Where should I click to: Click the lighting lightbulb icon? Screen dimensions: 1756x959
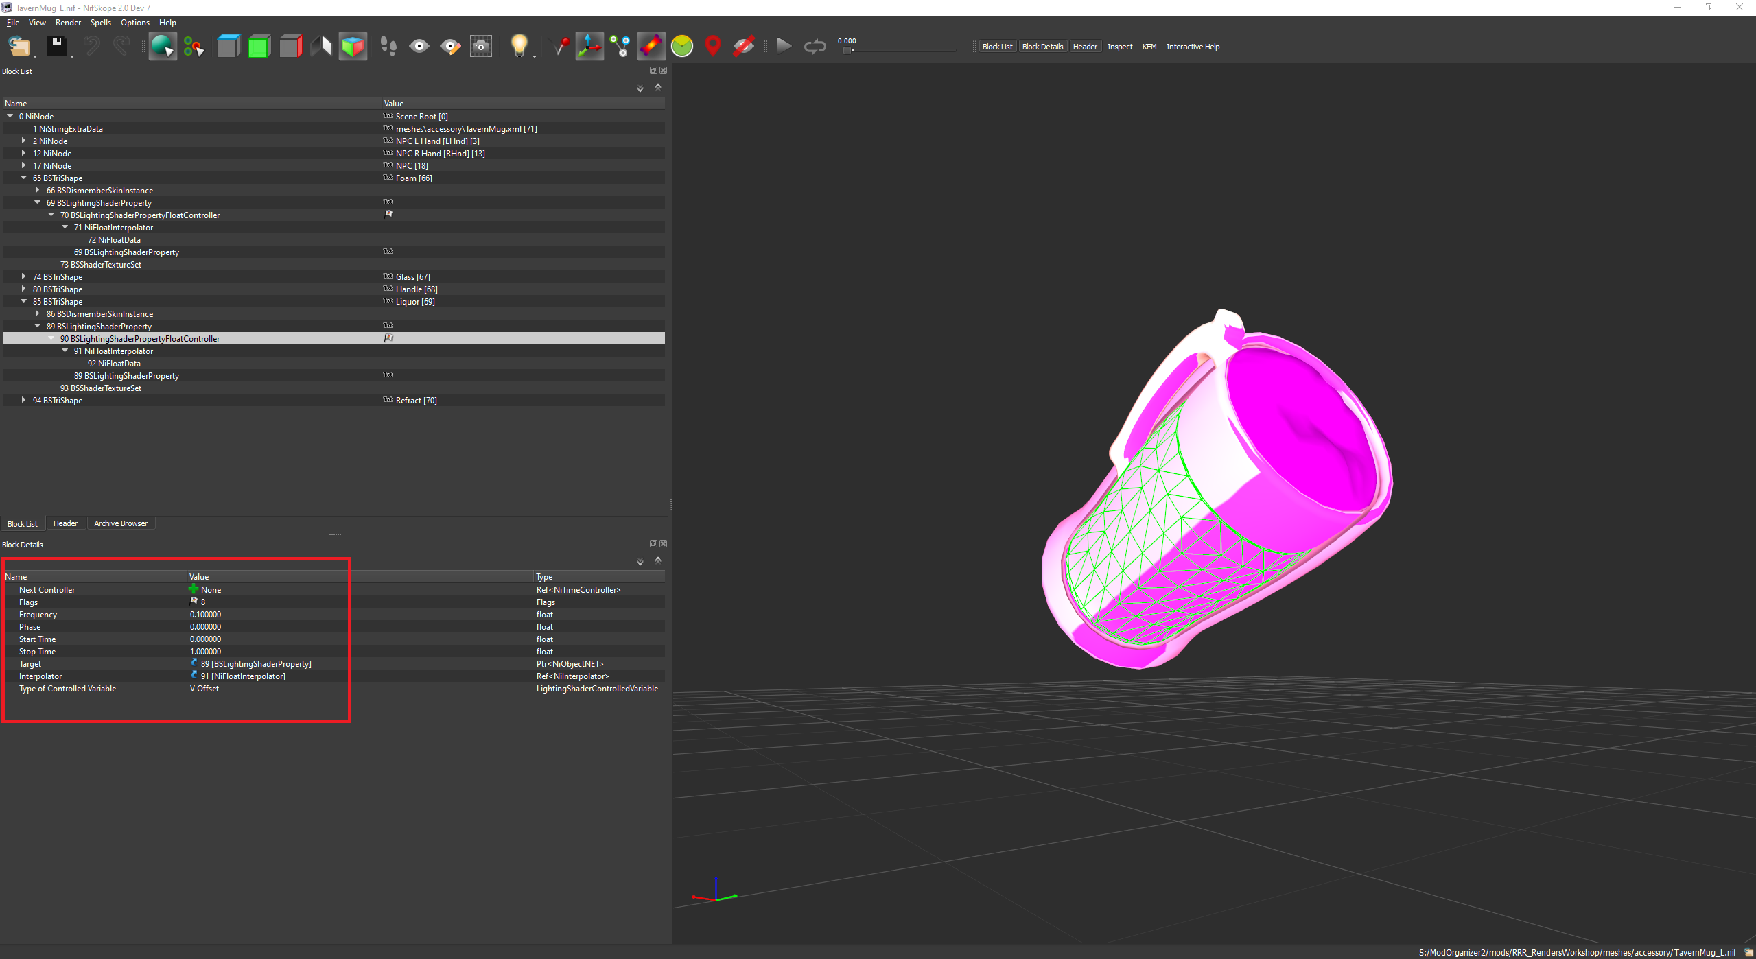519,47
